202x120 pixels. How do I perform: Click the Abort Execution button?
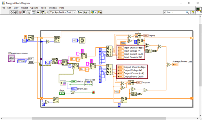(x=20, y=12)
